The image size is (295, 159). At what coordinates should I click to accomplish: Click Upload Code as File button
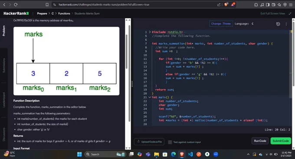[x=149, y=142]
